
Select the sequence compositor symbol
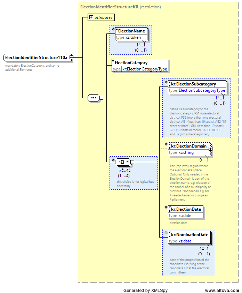[94, 98]
